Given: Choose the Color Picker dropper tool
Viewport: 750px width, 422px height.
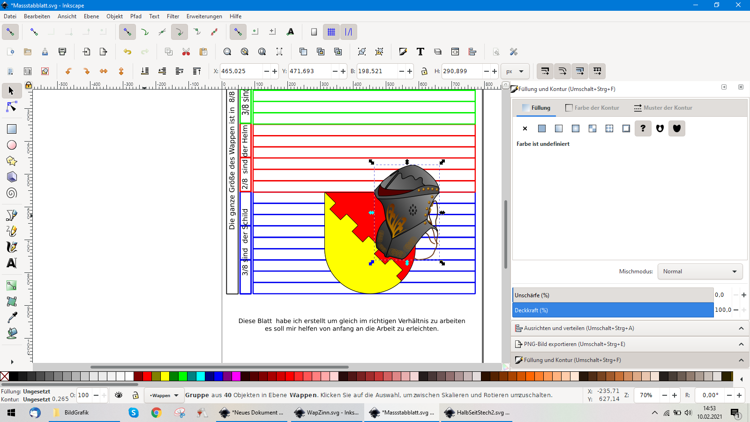Looking at the screenshot, I should (12, 317).
